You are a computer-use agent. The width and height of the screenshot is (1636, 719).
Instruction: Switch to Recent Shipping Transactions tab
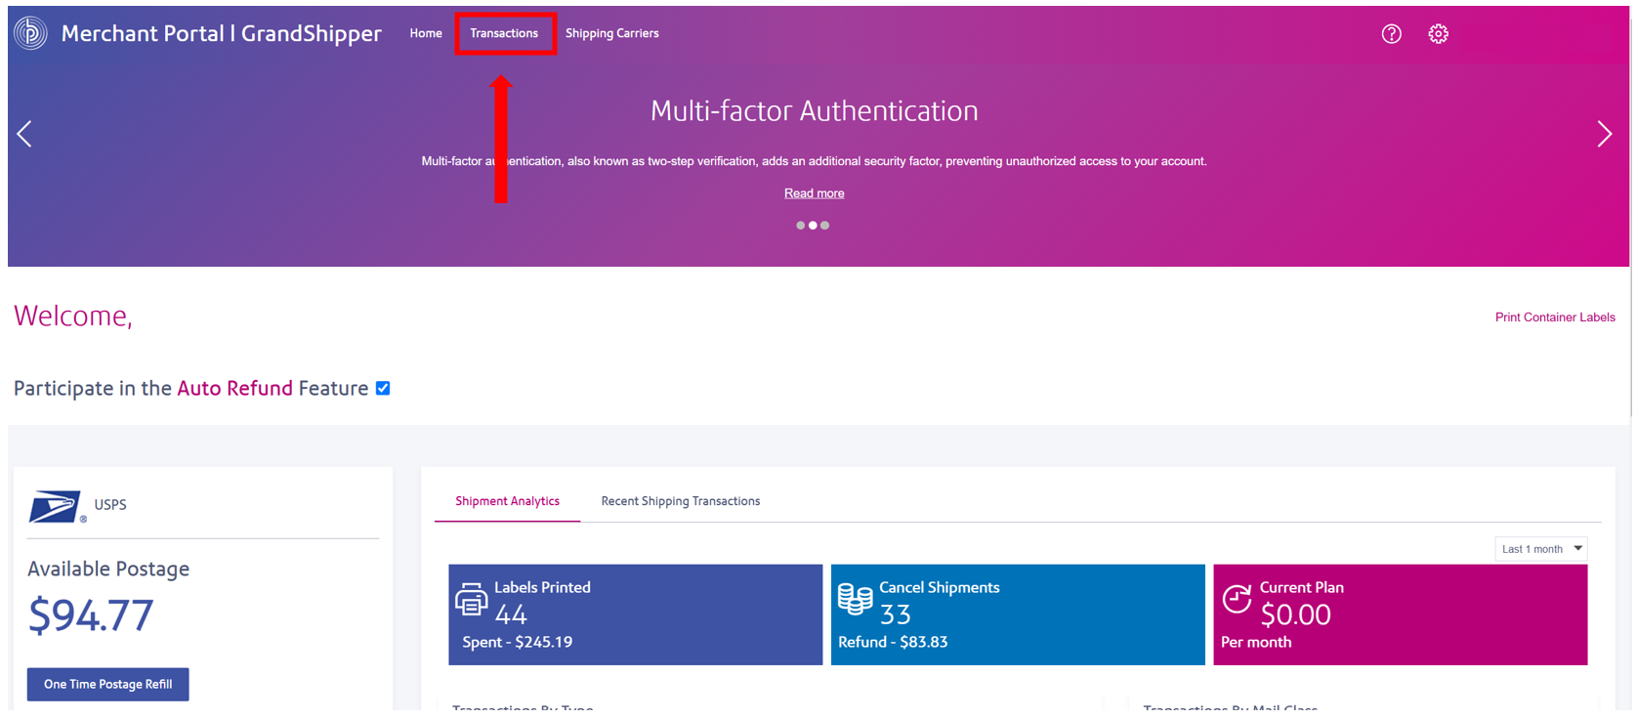(681, 501)
